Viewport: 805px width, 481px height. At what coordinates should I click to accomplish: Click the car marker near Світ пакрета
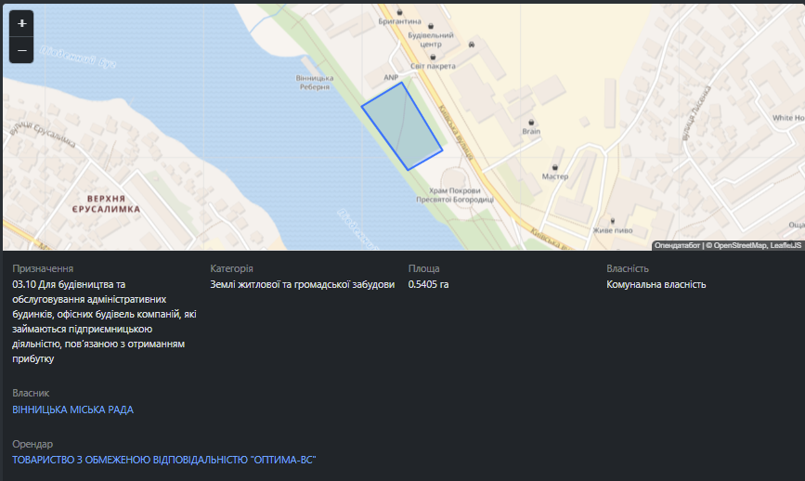click(472, 45)
